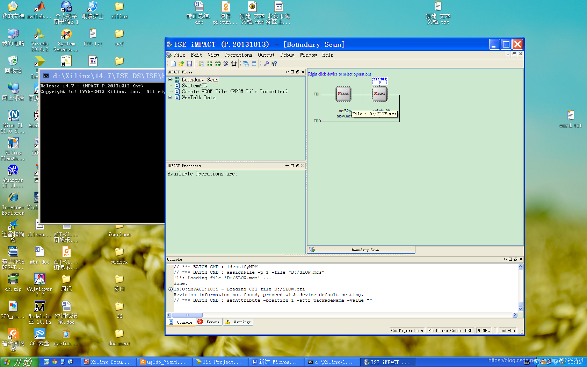Select the Boundary Scan workspace tab
This screenshot has width=587, height=367.
point(361,250)
